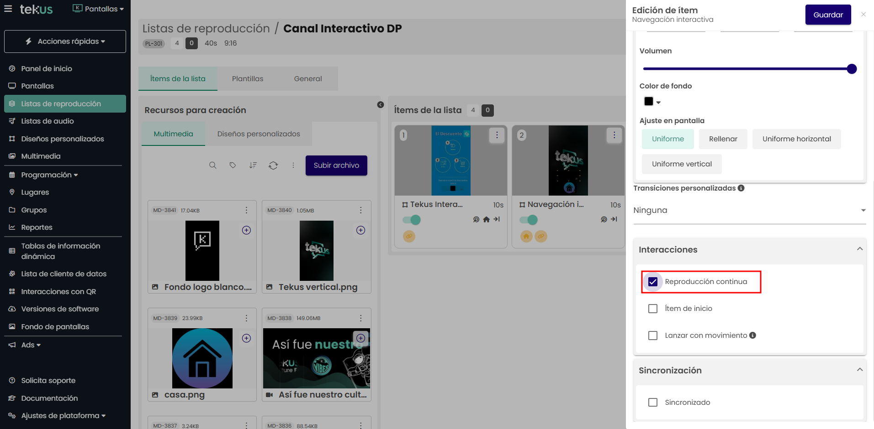
Task: Click the tag filter icon in resources toolbar
Action: (233, 165)
